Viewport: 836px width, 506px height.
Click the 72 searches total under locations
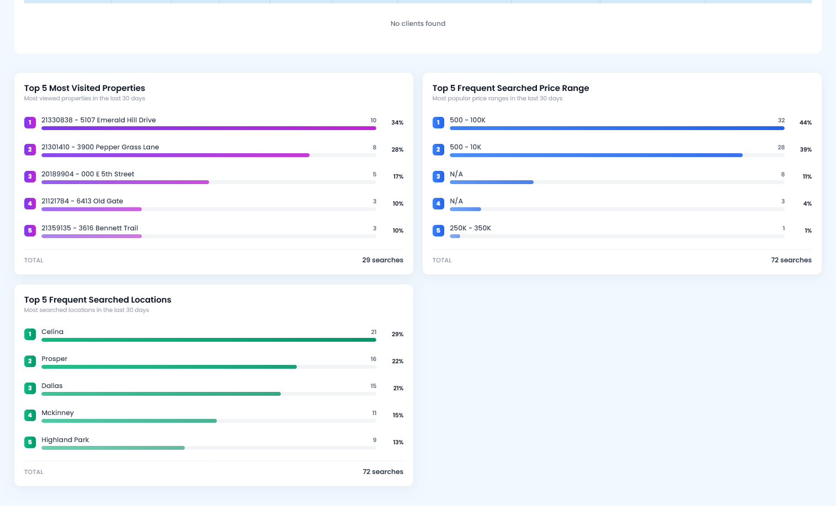[383, 472]
